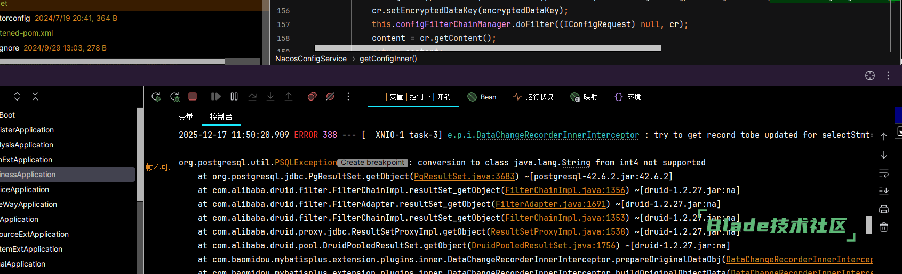Pause the running program
902x274 pixels.
(234, 96)
